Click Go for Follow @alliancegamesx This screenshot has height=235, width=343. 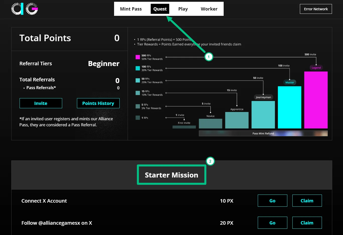click(x=273, y=223)
